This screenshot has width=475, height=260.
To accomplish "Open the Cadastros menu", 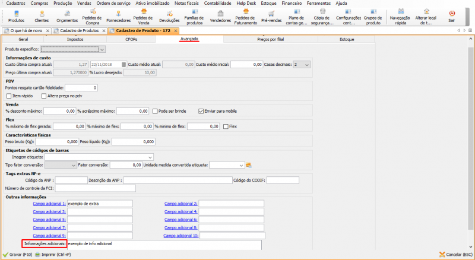I will (16, 3).
